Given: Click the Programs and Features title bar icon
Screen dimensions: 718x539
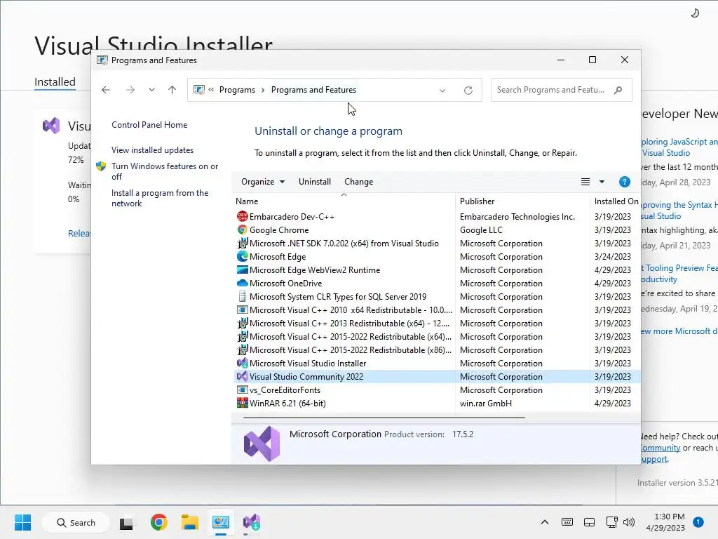Looking at the screenshot, I should point(102,60).
